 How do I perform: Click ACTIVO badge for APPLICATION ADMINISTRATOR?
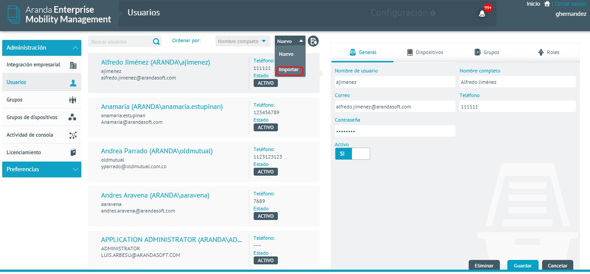tap(266, 260)
